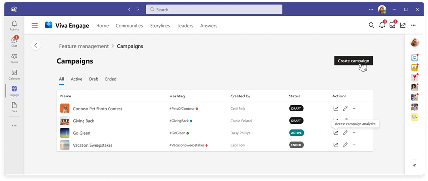Click Cecil Folk in Pet Contest row
428x181 pixels.
pyautogui.click(x=237, y=109)
